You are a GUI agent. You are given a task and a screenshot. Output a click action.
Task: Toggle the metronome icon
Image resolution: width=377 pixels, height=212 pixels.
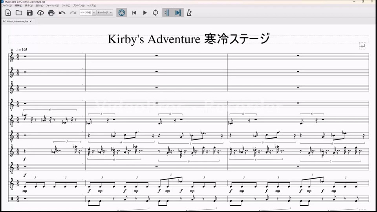coord(189,13)
